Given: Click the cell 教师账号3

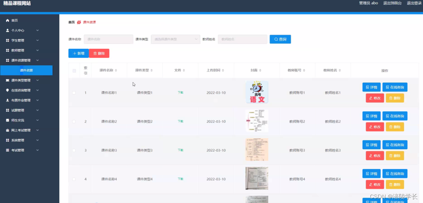Looking at the screenshot, I should coord(297,150).
